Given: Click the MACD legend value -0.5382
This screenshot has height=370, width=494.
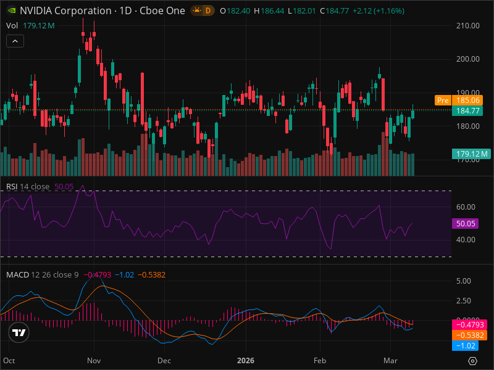Looking at the screenshot, I should click(x=152, y=274).
